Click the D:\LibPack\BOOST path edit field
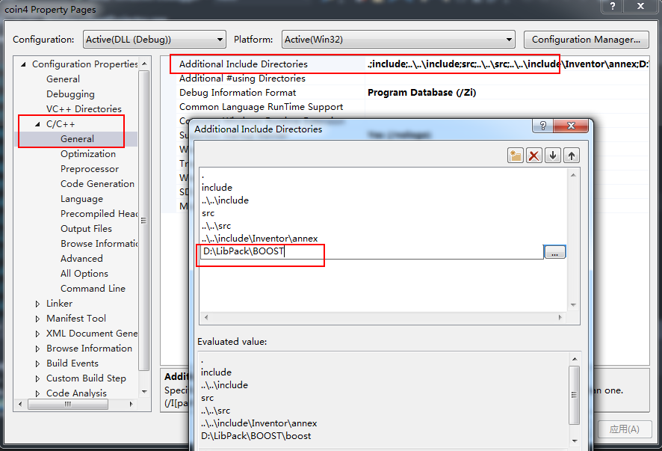 click(370, 253)
